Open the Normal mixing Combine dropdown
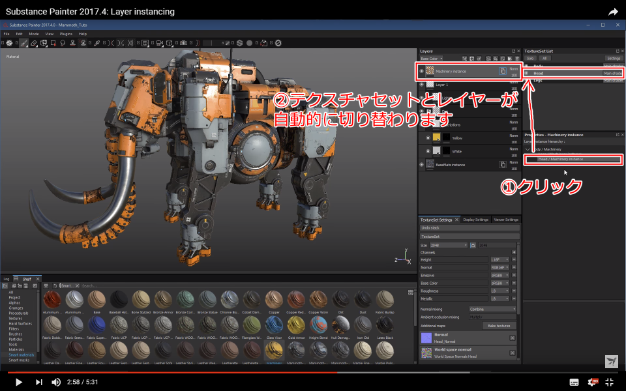Image resolution: width=626 pixels, height=391 pixels. (493, 309)
